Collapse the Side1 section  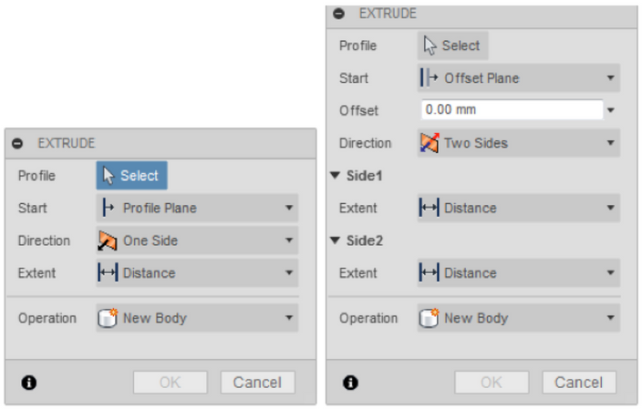335,175
